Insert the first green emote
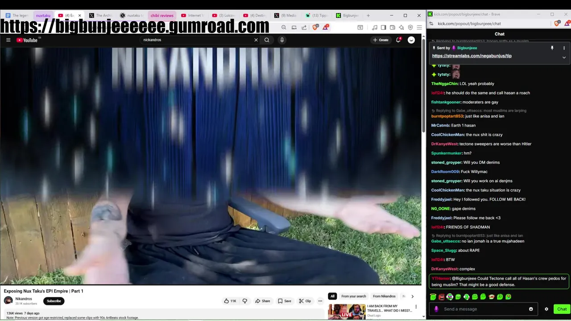The height and width of the screenshot is (321, 571). [x=433, y=297]
